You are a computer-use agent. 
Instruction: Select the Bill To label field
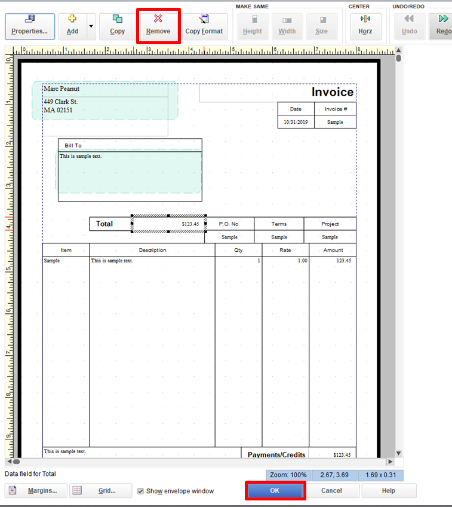(x=130, y=145)
